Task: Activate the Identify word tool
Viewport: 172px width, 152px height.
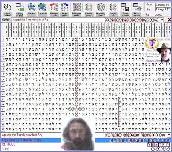Action: coord(89,7)
